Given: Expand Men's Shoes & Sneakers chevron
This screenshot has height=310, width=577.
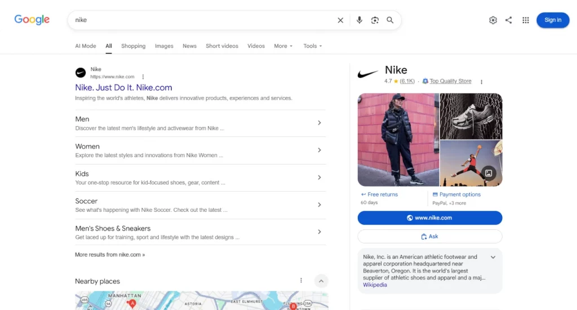Looking at the screenshot, I should pos(319,232).
